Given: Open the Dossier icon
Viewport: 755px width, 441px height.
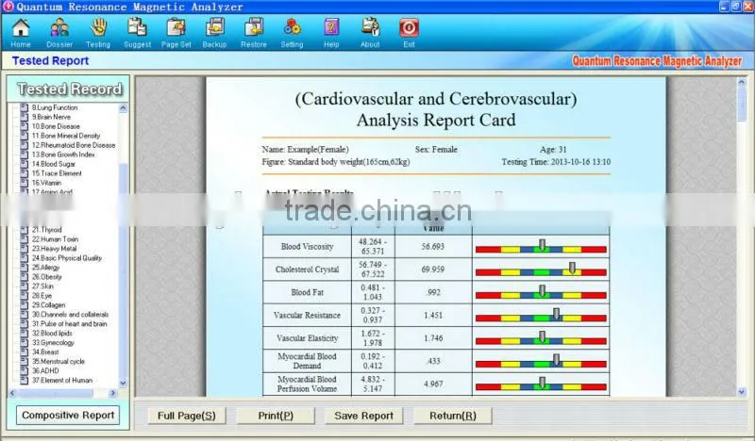Looking at the screenshot, I should (59, 28).
